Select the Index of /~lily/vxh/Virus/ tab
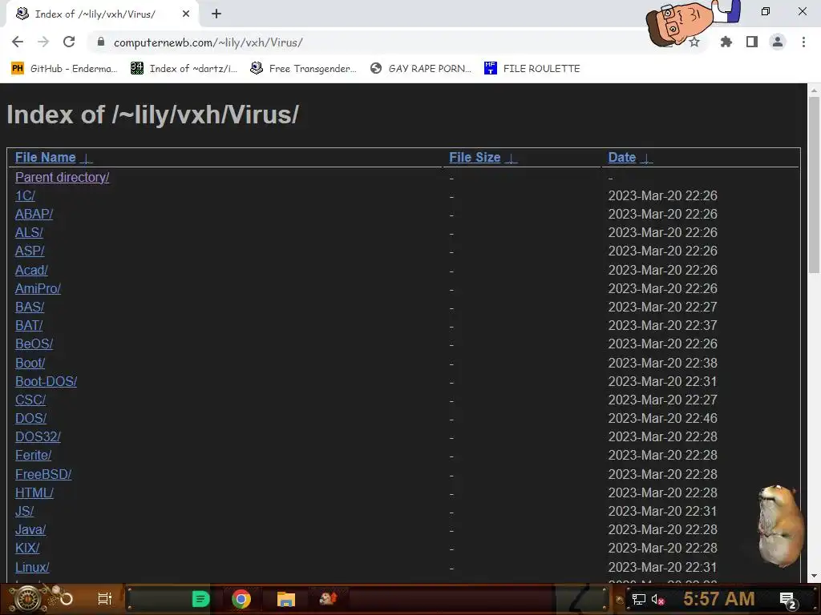The height and width of the screenshot is (615, 821). [102, 14]
